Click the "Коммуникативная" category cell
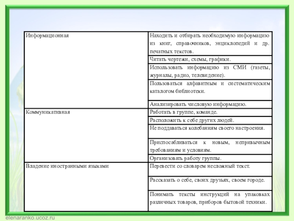 (x=86, y=135)
